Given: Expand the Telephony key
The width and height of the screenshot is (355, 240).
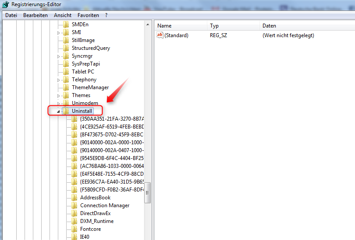Looking at the screenshot, I should [x=58, y=80].
